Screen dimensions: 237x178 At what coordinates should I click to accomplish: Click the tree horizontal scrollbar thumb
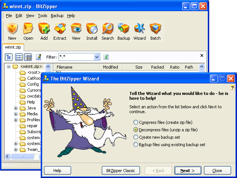[x=22, y=156]
